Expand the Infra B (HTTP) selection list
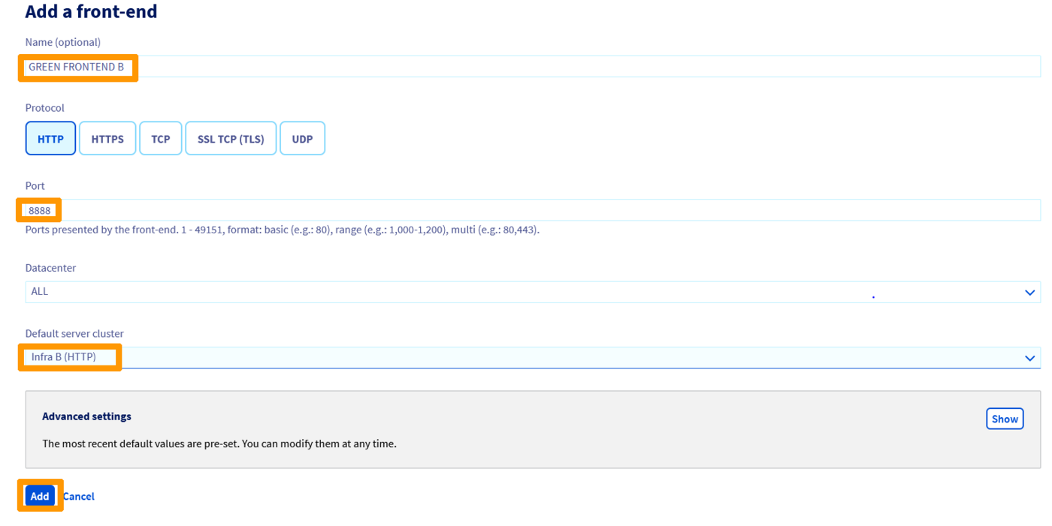This screenshot has height=526, width=1052. click(x=526, y=357)
